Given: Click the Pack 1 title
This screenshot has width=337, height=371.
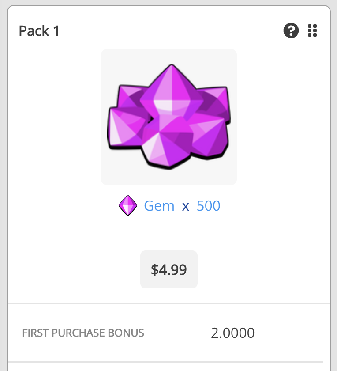Looking at the screenshot, I should 39,31.
